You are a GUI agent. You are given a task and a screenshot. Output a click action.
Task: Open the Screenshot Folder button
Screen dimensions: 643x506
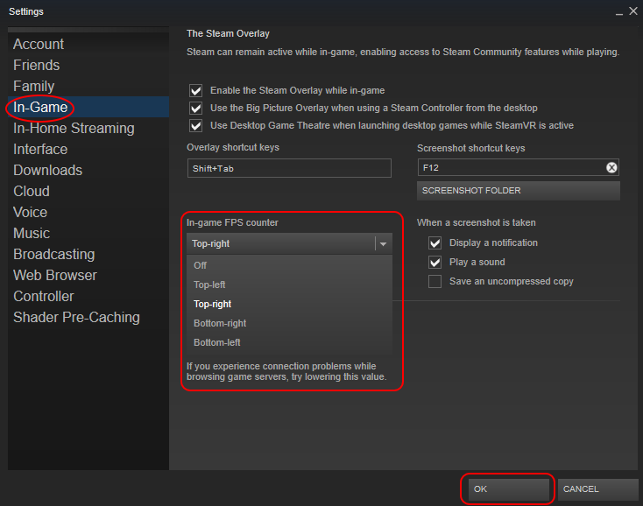(519, 191)
